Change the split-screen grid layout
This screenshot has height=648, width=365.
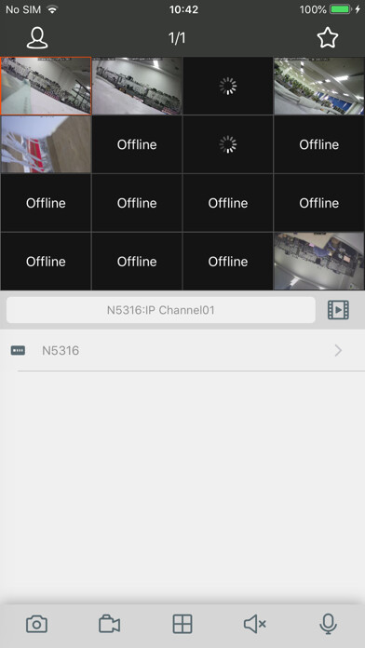pos(182,624)
